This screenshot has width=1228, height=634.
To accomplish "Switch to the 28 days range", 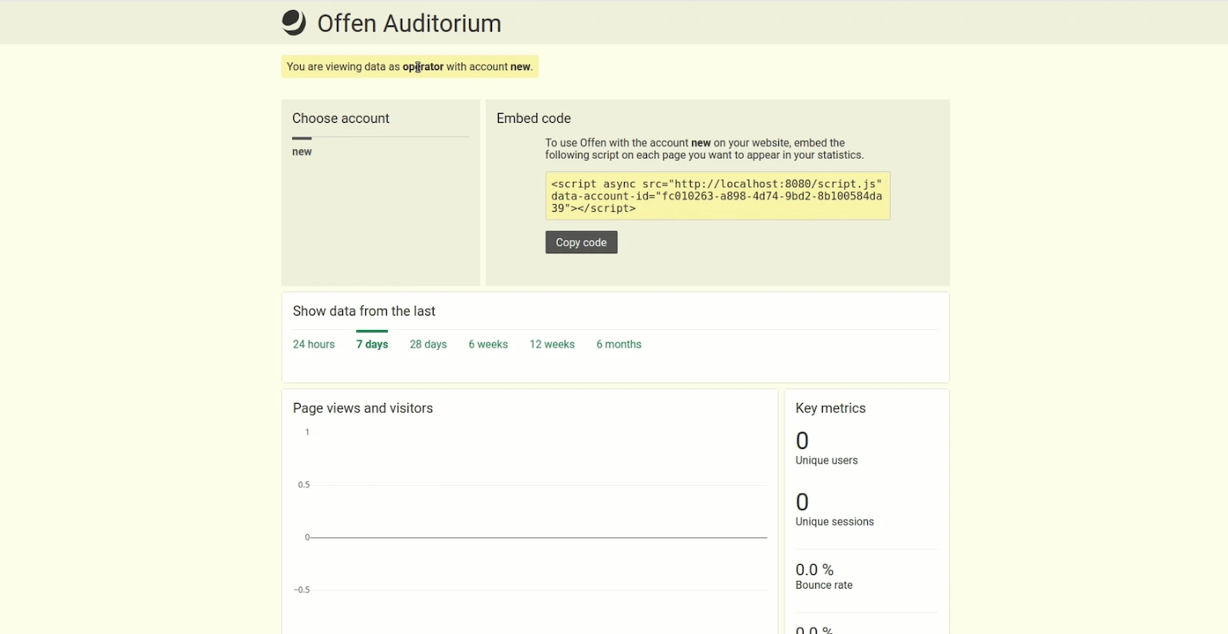I will point(428,345).
